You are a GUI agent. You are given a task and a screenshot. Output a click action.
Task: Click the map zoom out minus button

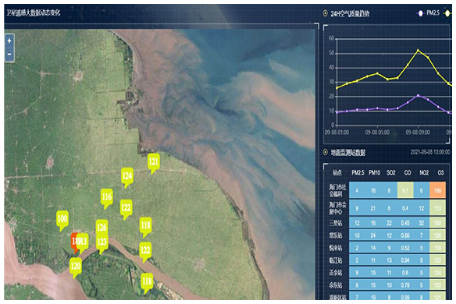coord(9,55)
